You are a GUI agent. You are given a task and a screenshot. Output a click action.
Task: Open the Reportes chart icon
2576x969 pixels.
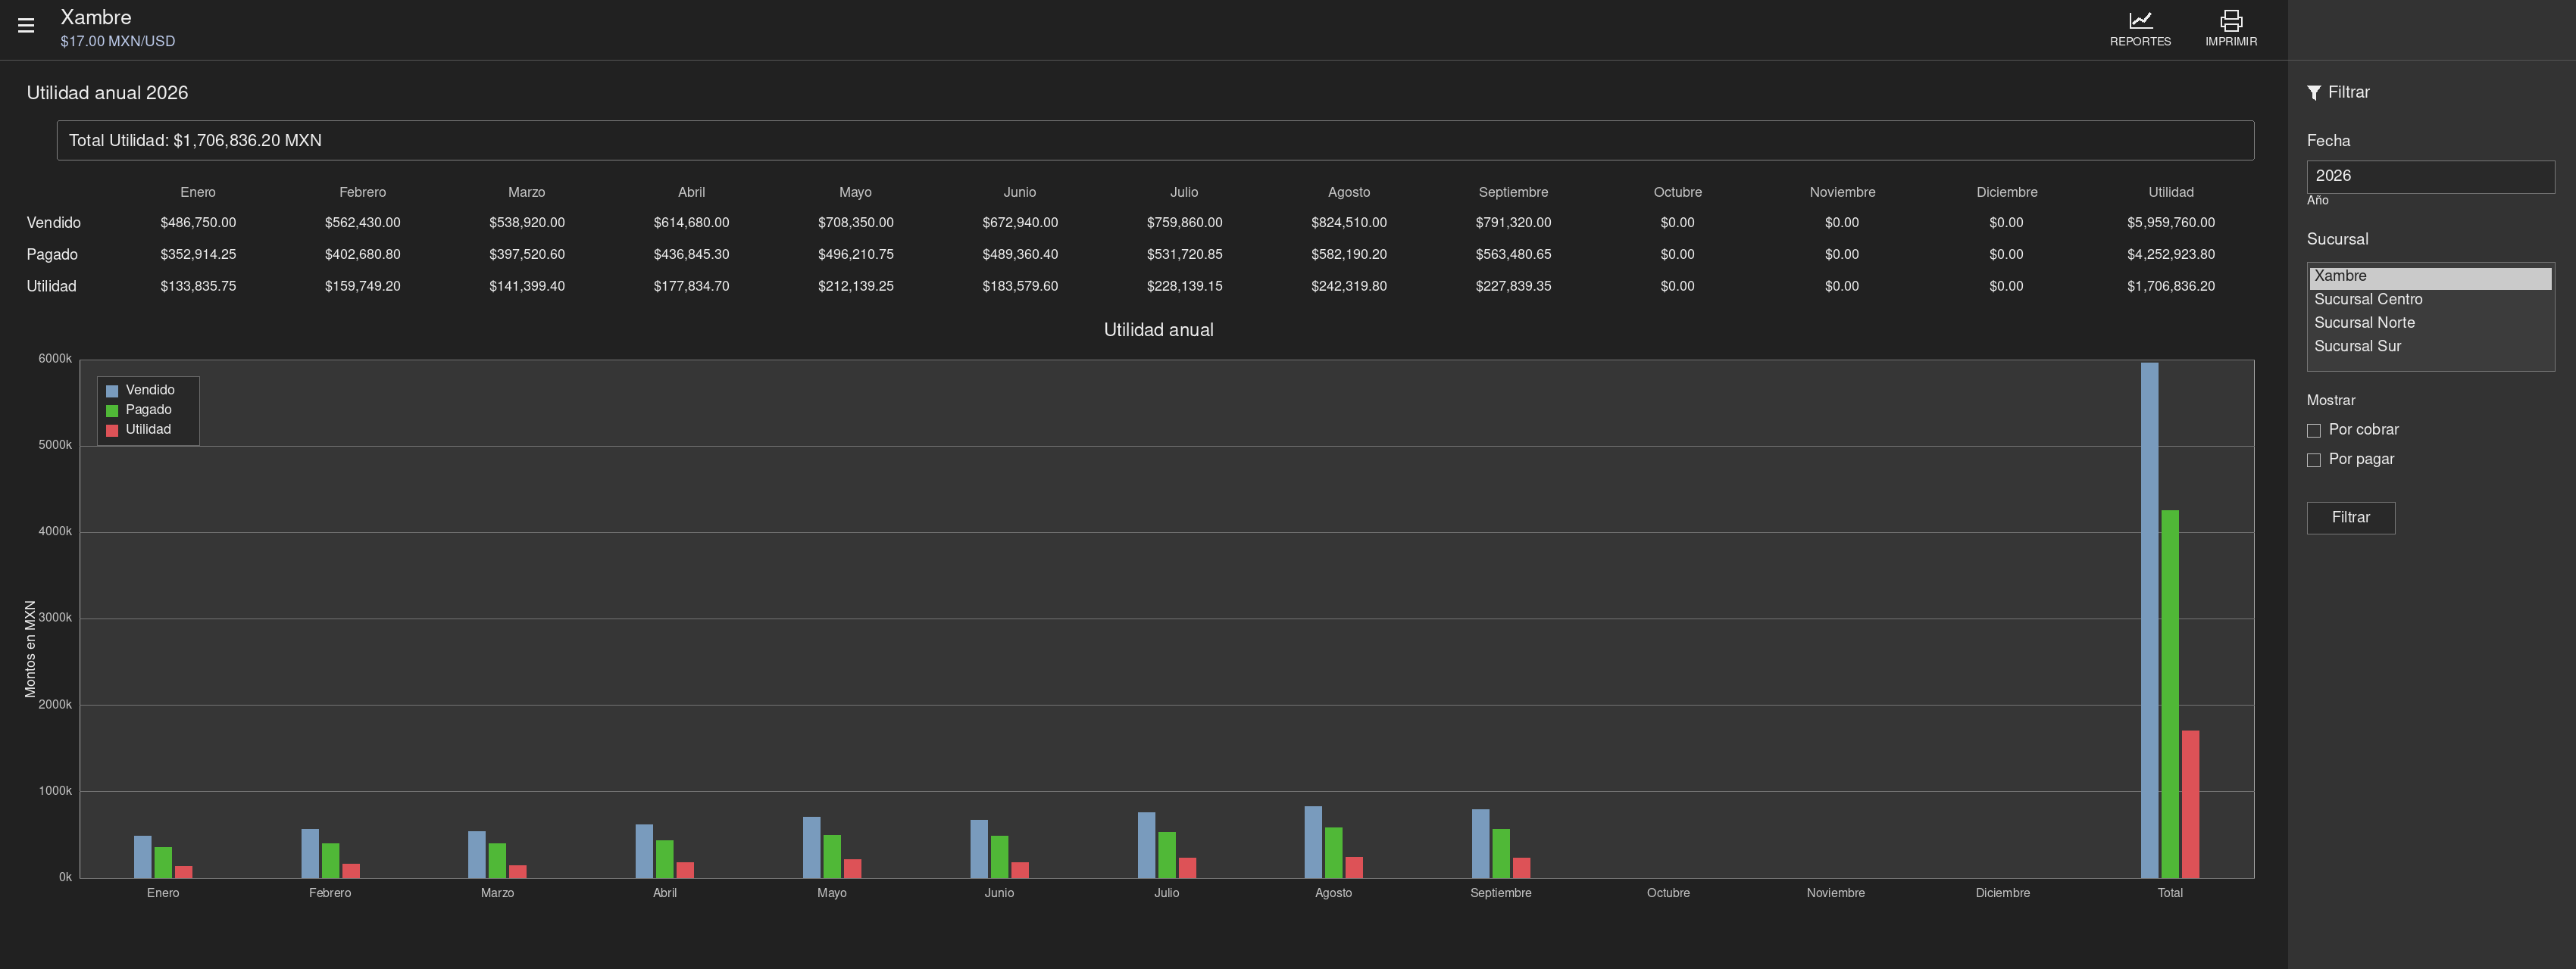click(x=2140, y=20)
